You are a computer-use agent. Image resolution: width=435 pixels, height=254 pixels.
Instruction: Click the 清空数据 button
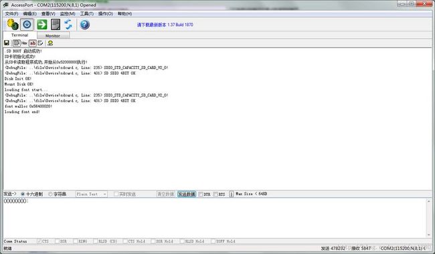tap(165, 194)
